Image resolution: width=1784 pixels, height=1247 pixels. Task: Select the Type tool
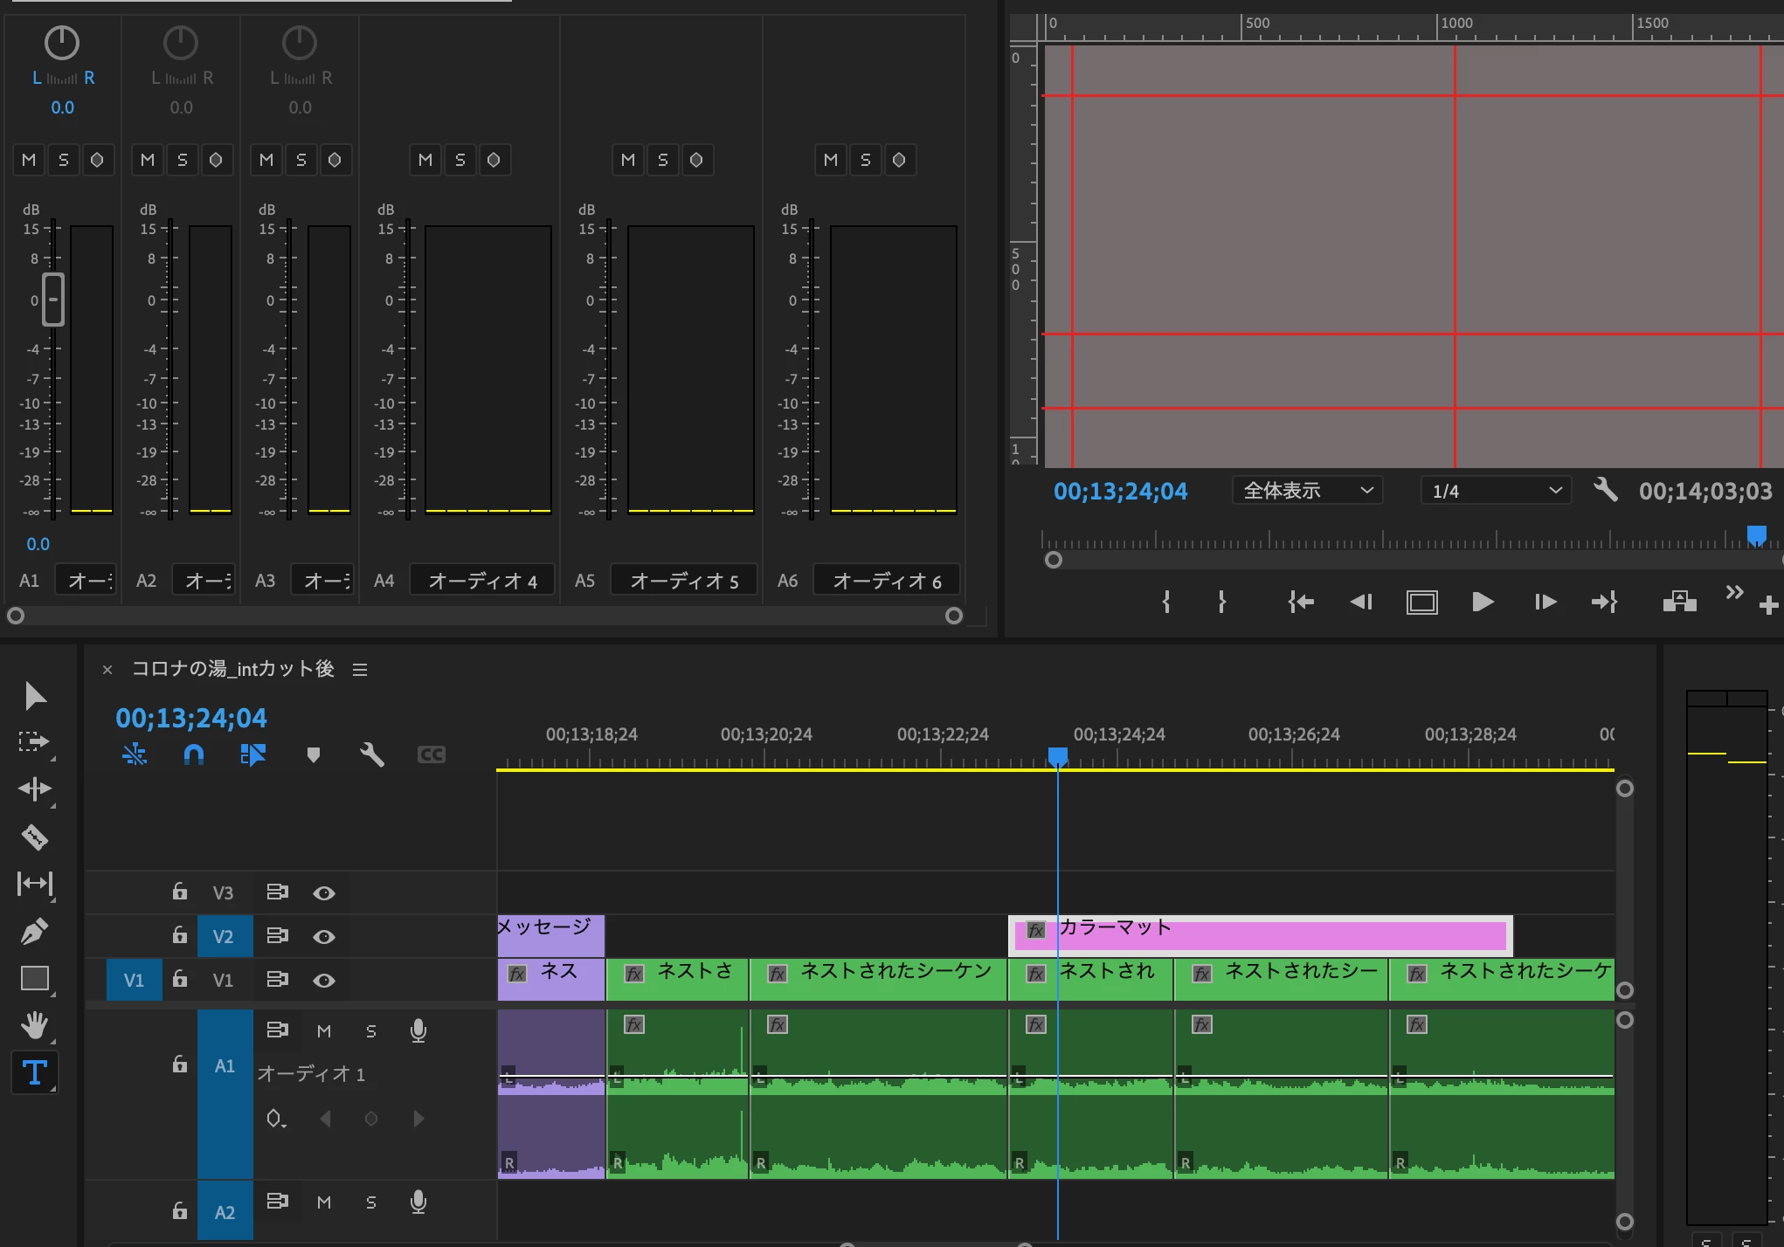[34, 1072]
